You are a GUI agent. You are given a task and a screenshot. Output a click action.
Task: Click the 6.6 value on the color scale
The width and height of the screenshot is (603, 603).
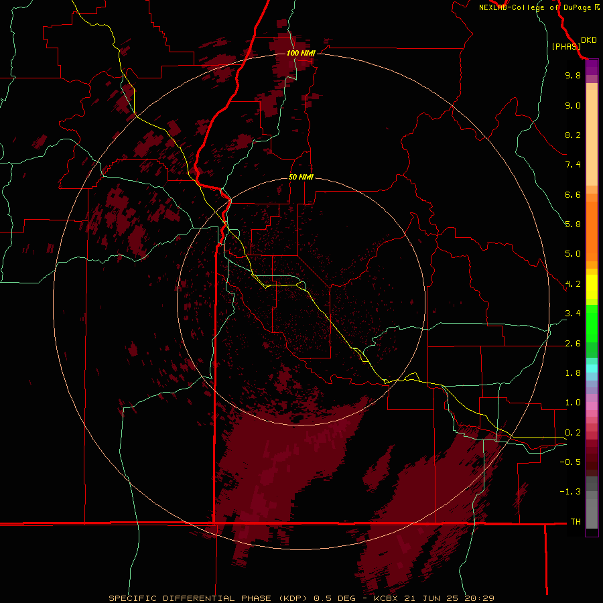(x=573, y=194)
